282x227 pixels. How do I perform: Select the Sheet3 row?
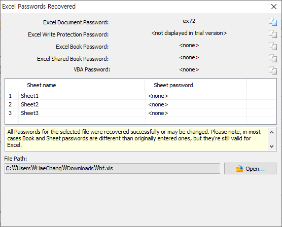[x=140, y=113]
